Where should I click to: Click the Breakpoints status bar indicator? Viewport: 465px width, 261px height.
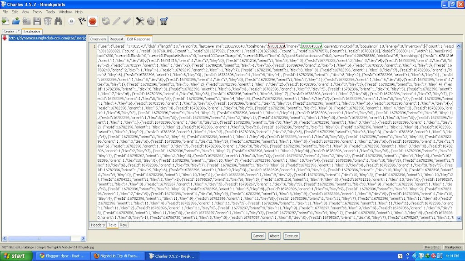(453, 247)
